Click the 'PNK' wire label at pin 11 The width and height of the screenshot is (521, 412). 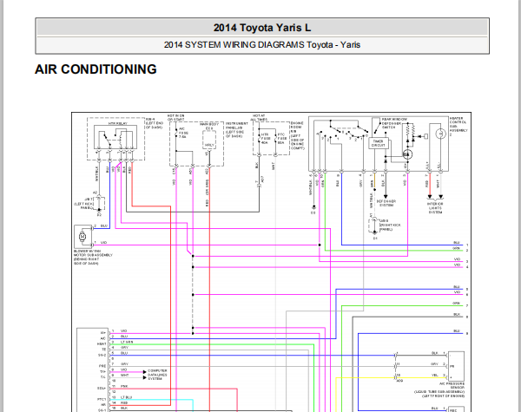coord(124,386)
